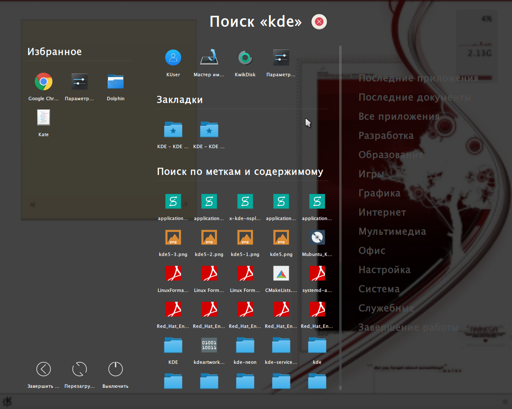Click the search results vertical scrollbar
Image resolution: width=512 pixels, height=409 pixels.
340,216
